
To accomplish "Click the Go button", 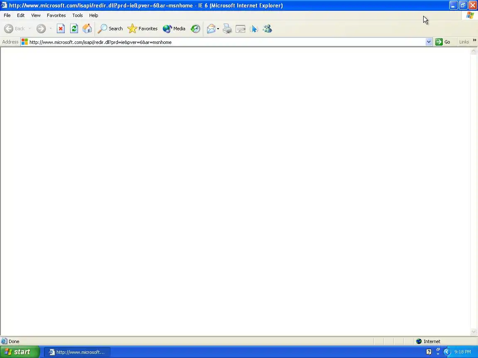I will point(443,42).
